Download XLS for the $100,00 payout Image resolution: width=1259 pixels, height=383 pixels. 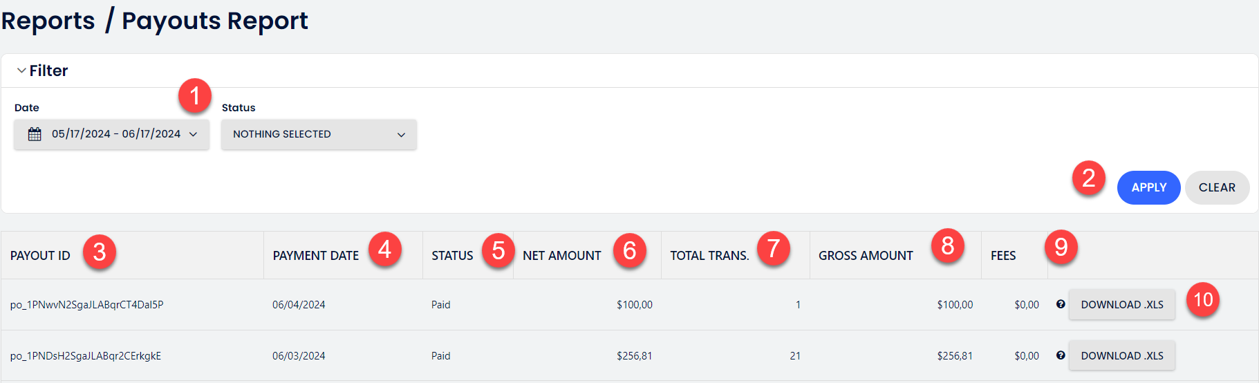(1122, 304)
